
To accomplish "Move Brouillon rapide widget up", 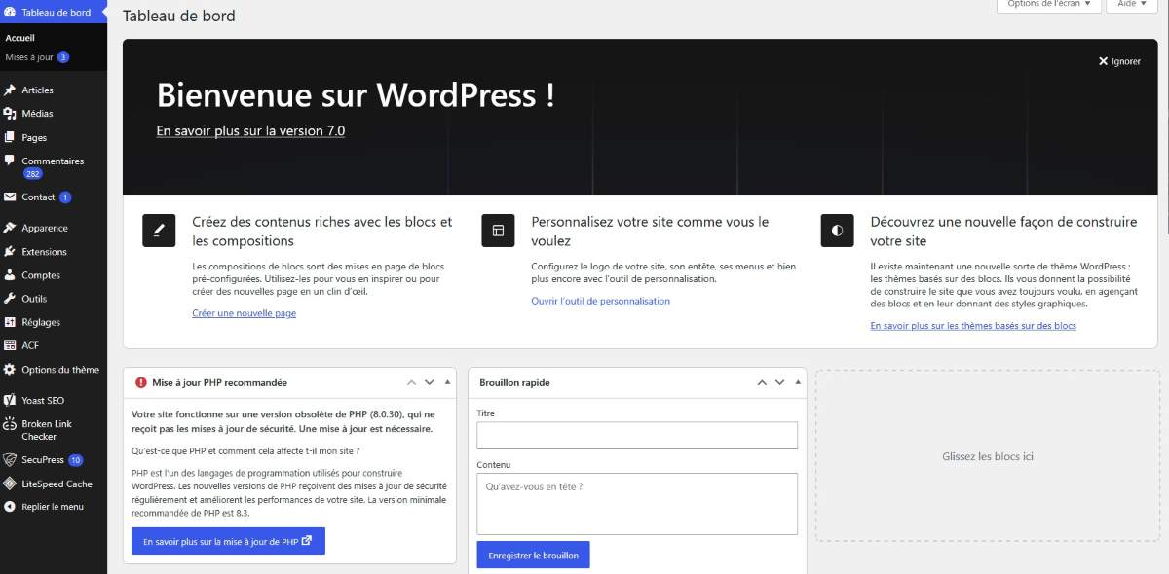I will (762, 382).
